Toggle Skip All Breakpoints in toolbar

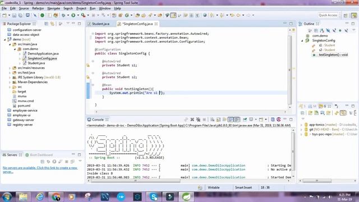pos(35,15)
